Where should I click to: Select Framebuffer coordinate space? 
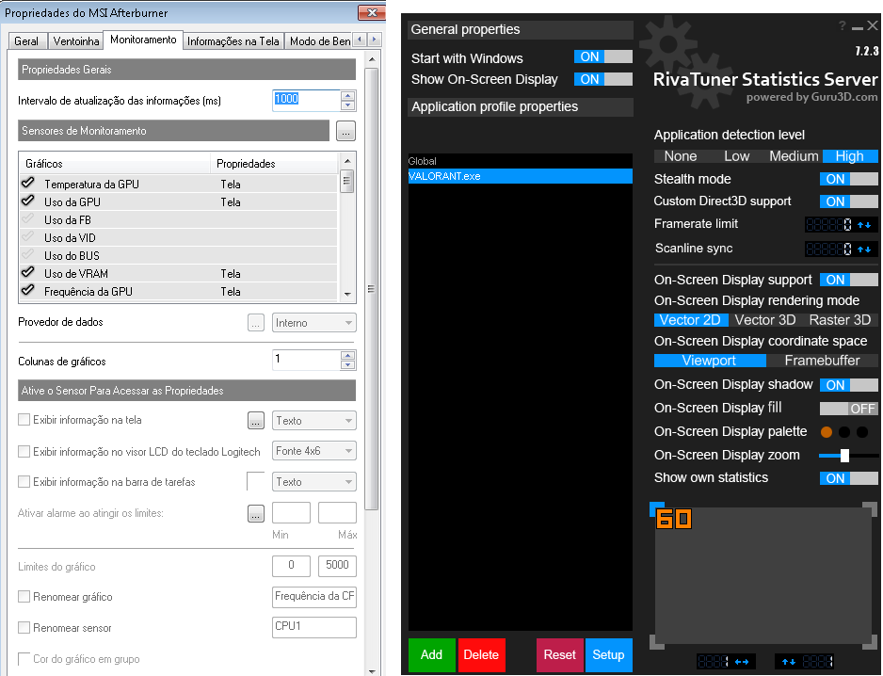822,361
